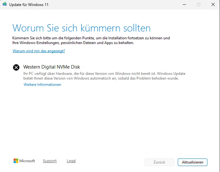Screen dimensions: 220x172
Task: Close the Update für Windows 11 window
Action: pos(213,4)
